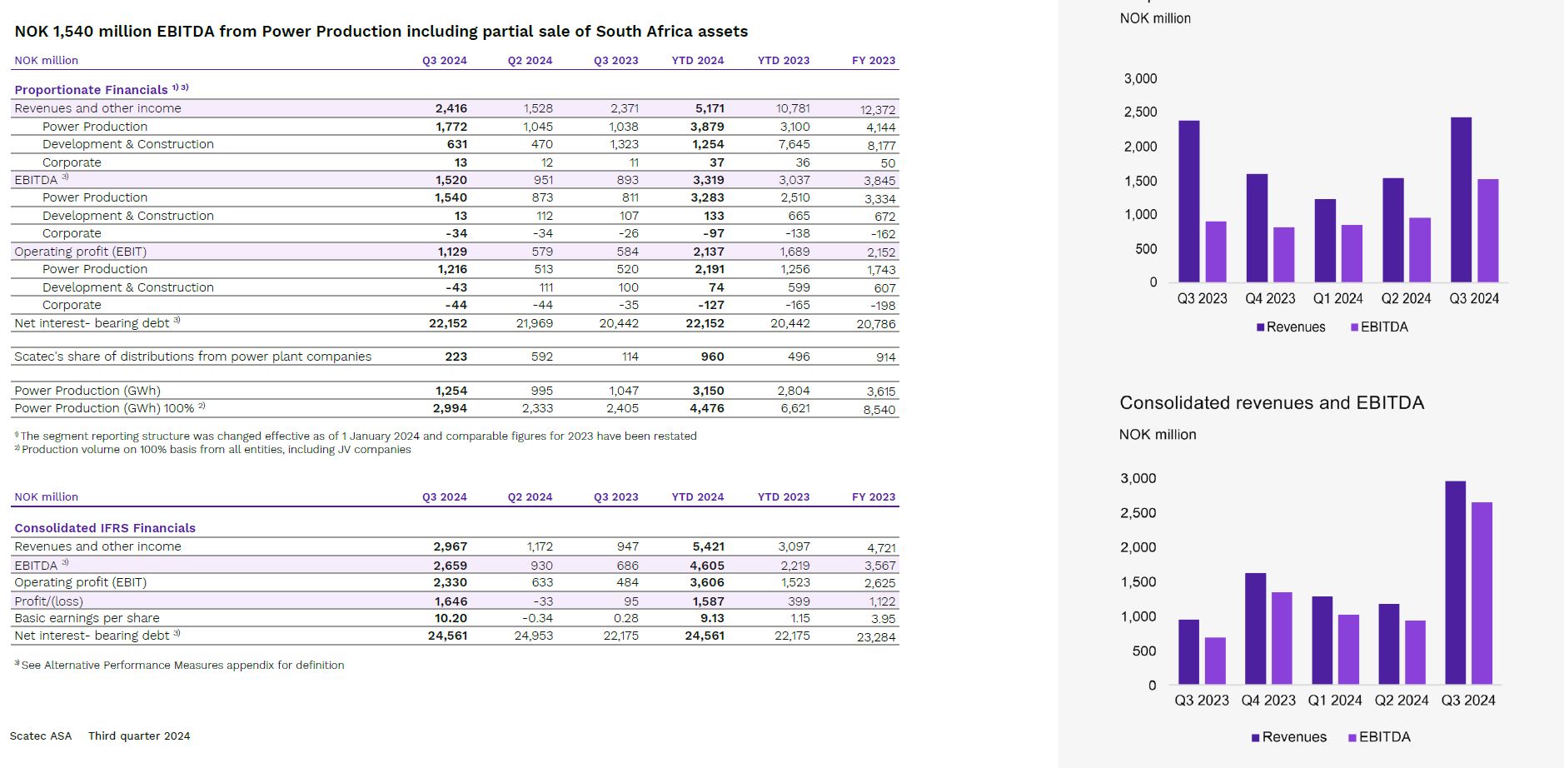
Task: Click the Q4 2023 EBITDA bar in the Consolidated chart
Action: tap(1281, 638)
